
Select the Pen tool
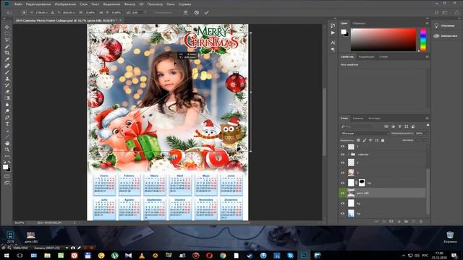click(x=7, y=118)
